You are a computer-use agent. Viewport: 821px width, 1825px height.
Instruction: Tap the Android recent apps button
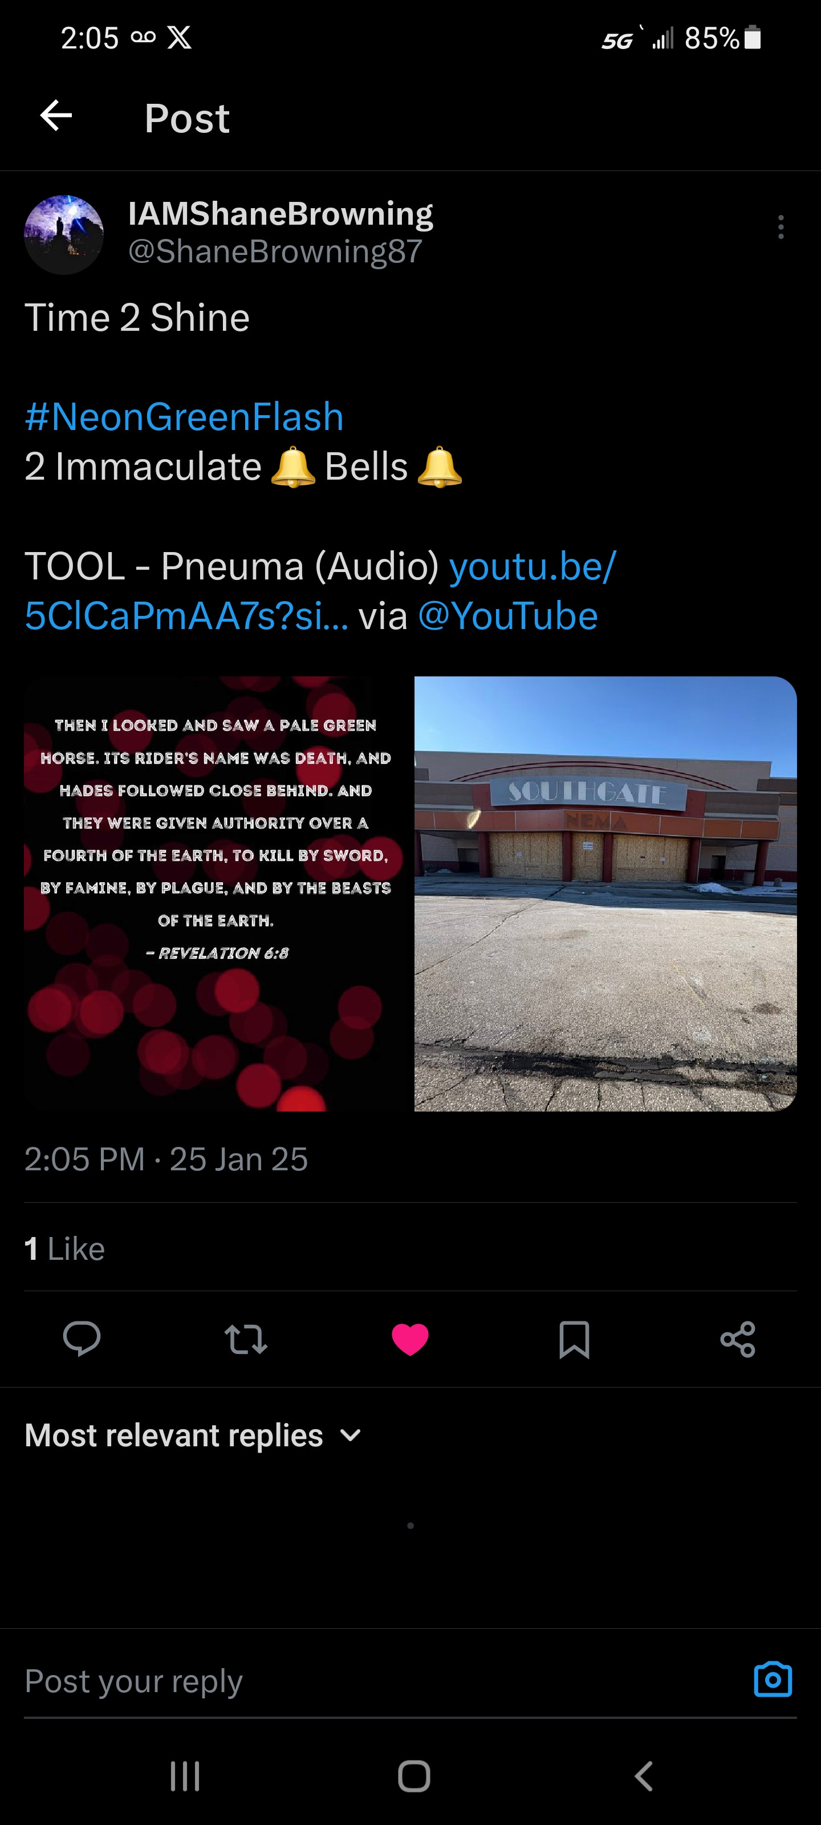click(185, 1776)
